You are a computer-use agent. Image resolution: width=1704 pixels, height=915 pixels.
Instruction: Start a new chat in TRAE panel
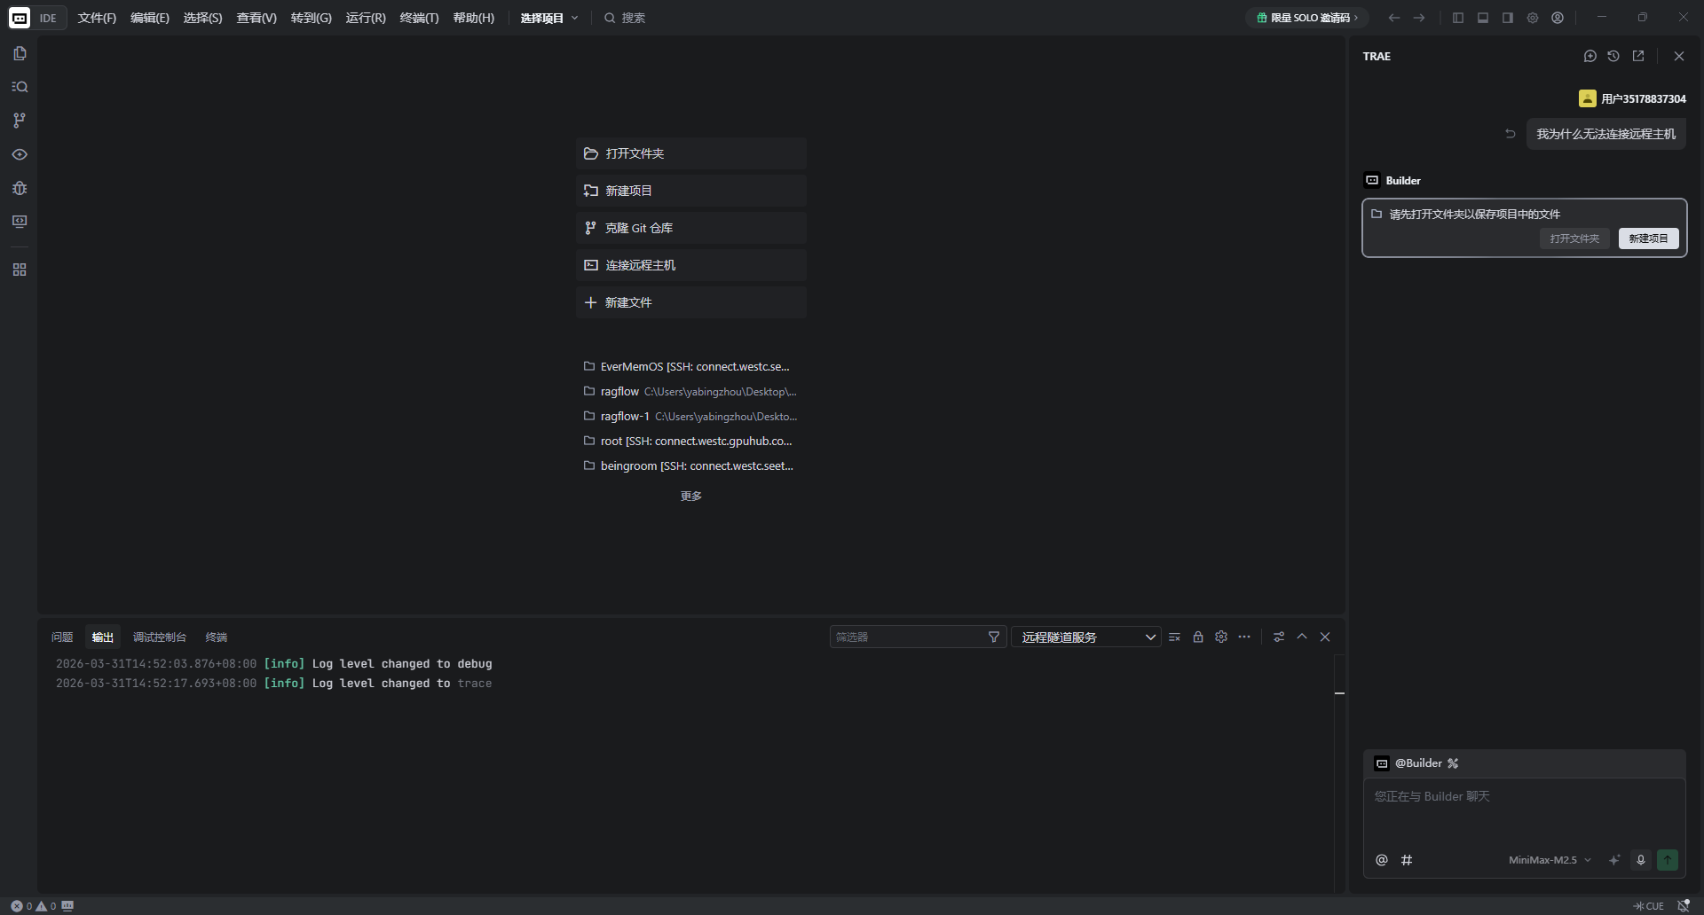(x=1590, y=56)
